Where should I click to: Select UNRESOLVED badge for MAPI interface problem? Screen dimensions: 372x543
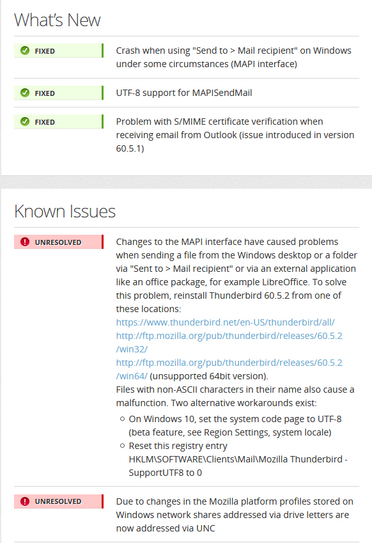59,242
